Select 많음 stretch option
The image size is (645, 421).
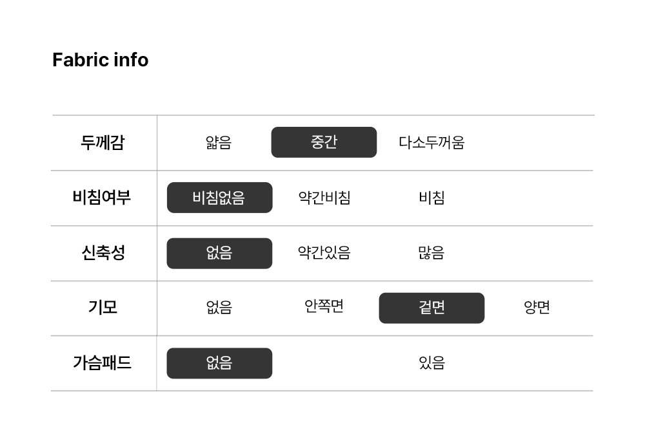pyautogui.click(x=432, y=253)
